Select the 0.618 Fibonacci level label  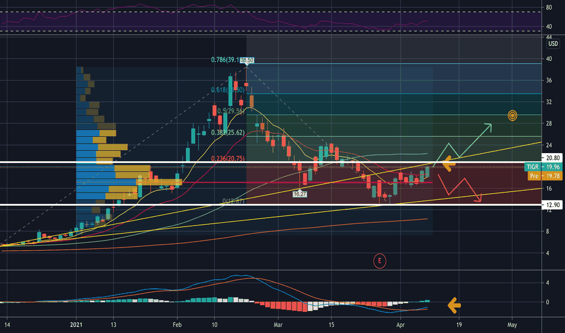(x=228, y=90)
